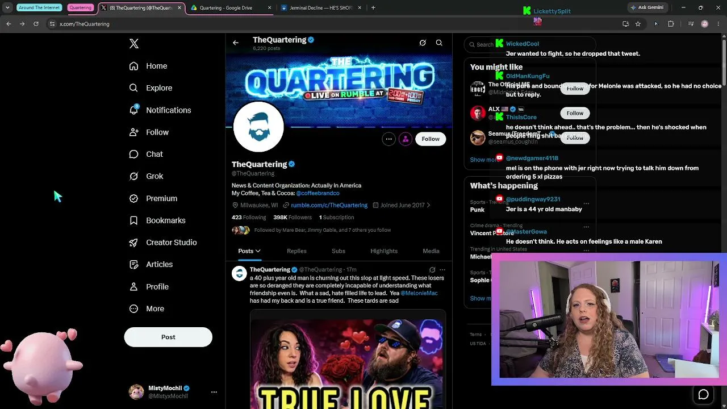Click the Grok icon in profile header
The height and width of the screenshot is (409, 727).
423,43
